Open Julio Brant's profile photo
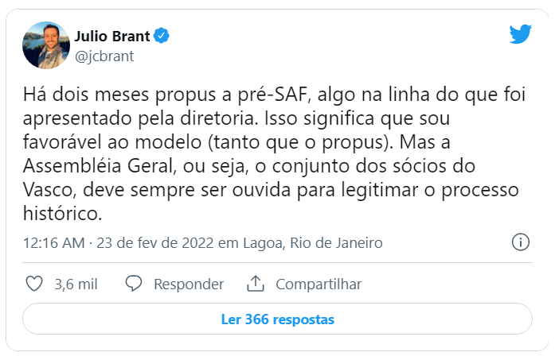Screen dimensions: 555x356 pos(45,45)
